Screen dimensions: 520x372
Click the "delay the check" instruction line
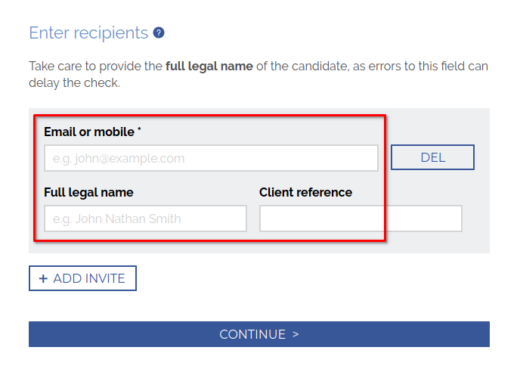click(x=74, y=83)
